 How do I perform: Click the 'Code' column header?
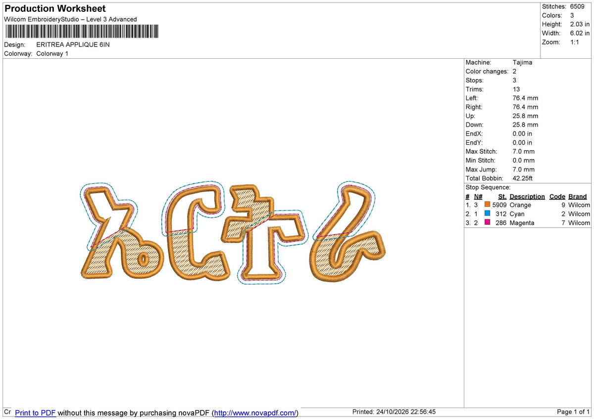(557, 196)
